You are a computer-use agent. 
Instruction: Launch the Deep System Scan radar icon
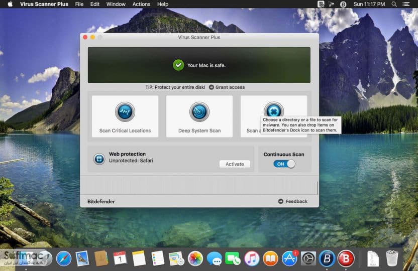point(199,112)
